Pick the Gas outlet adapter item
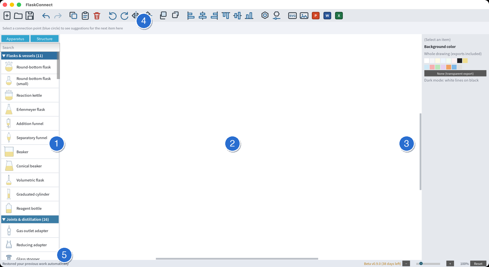 pos(30,231)
